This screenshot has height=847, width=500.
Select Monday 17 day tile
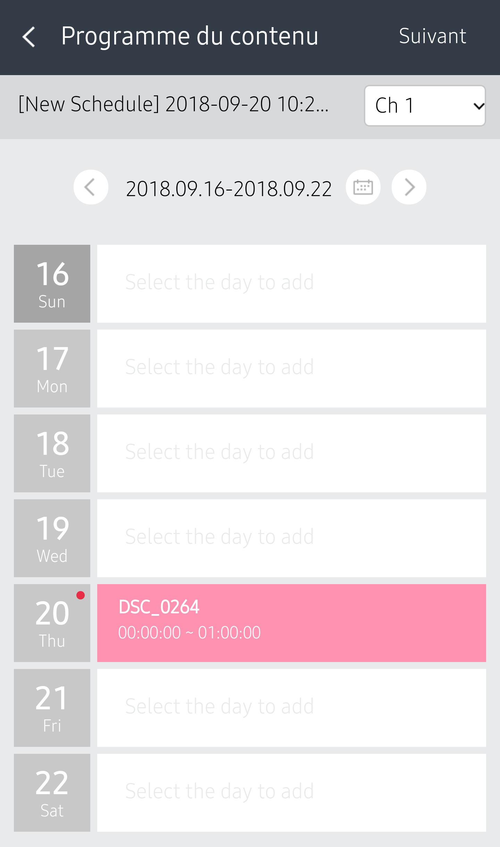[x=52, y=369]
